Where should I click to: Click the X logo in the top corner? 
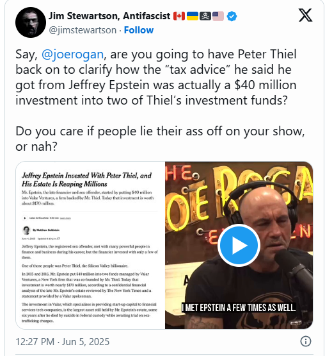coord(305,15)
